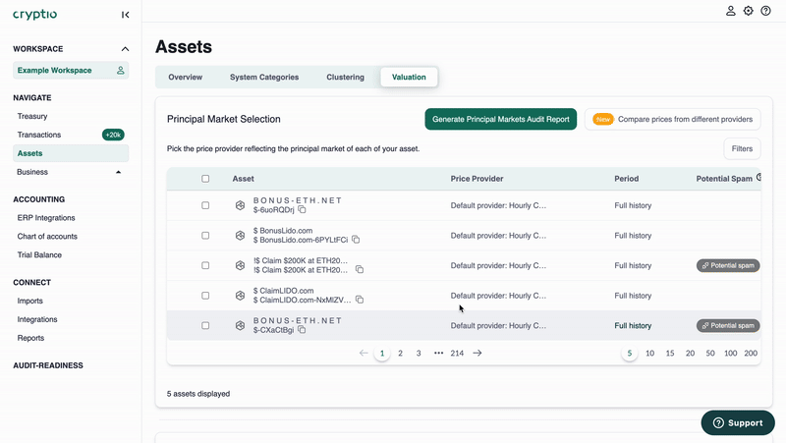Click the pagination ellipsis
786x443 pixels.
click(x=438, y=354)
